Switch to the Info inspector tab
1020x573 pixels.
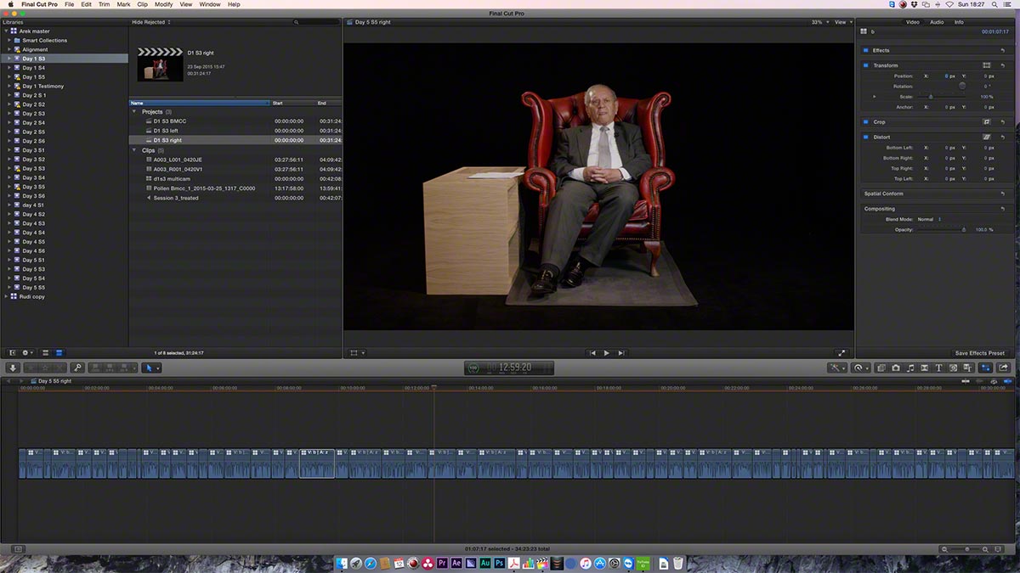(959, 22)
